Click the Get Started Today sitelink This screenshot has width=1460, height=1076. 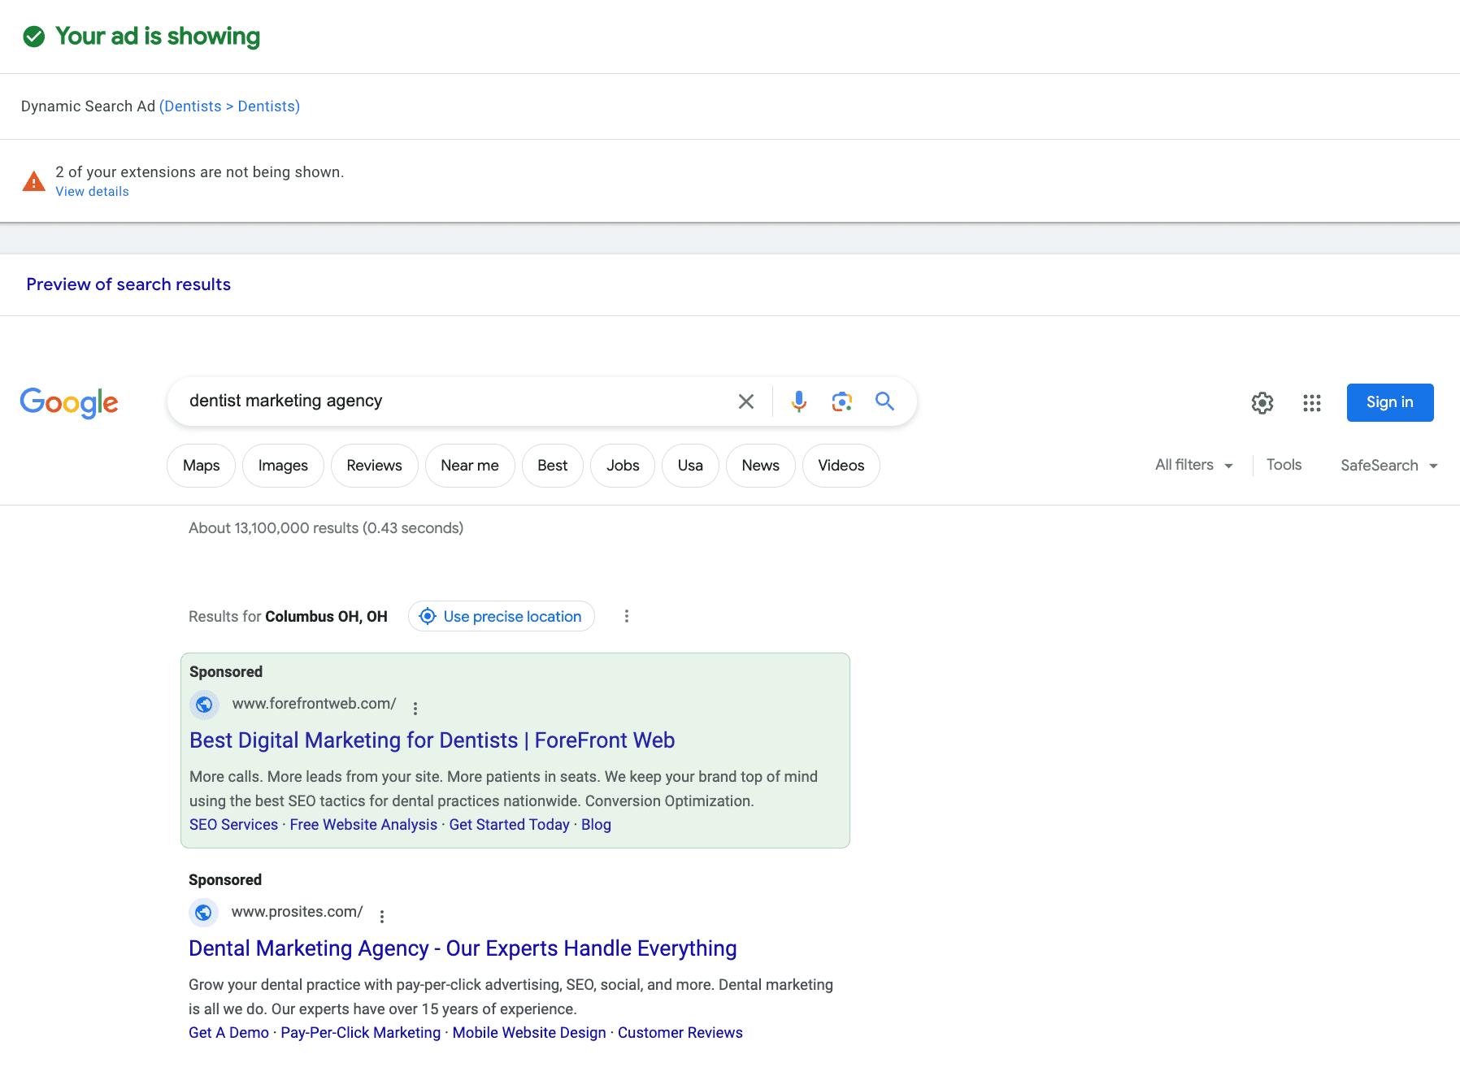tap(509, 825)
